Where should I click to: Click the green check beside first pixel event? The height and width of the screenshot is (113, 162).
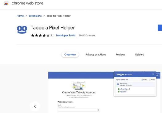[119, 89]
